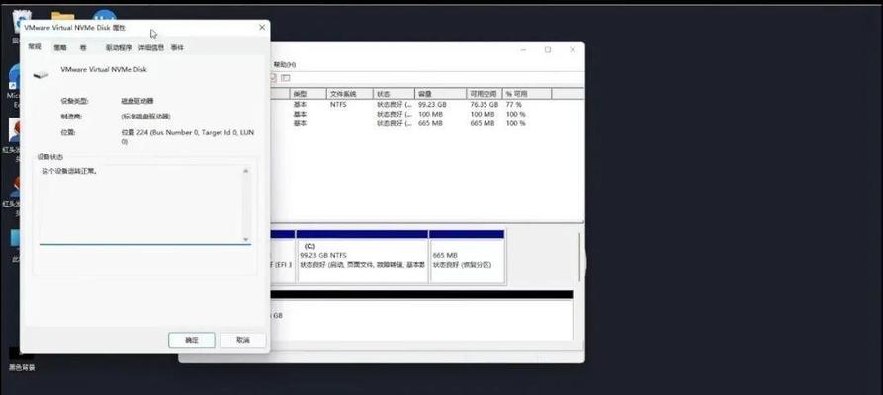Viewport: 883px width, 395px height.
Task: Sort by the 类型 column header
Action: (309, 94)
